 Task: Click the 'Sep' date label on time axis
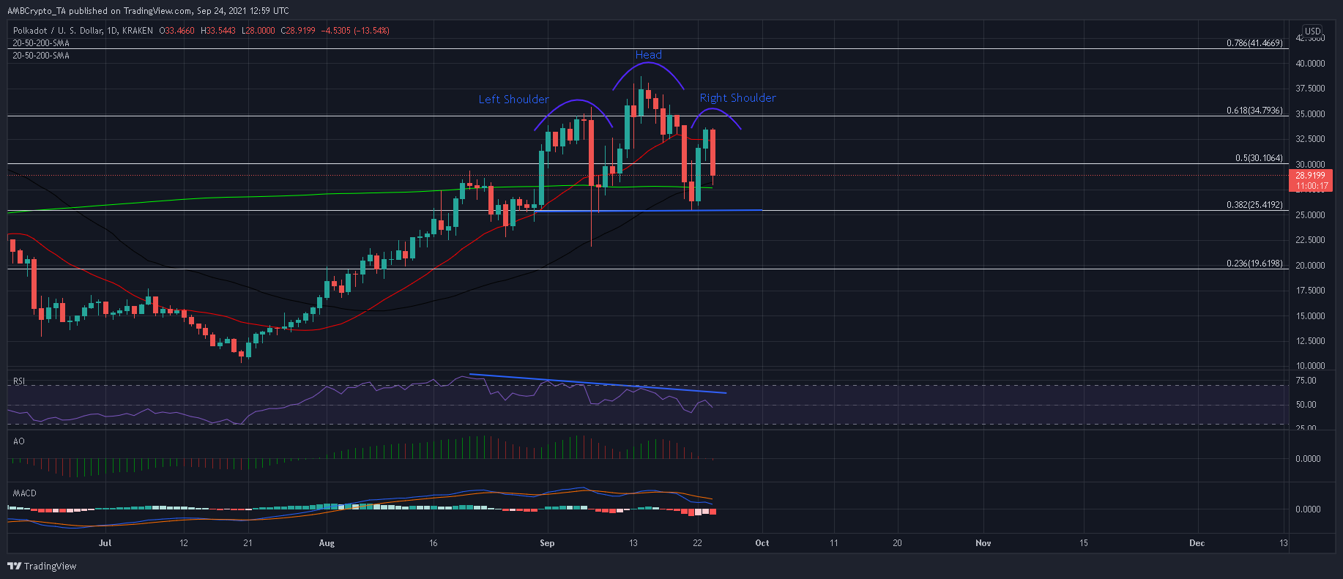(547, 543)
